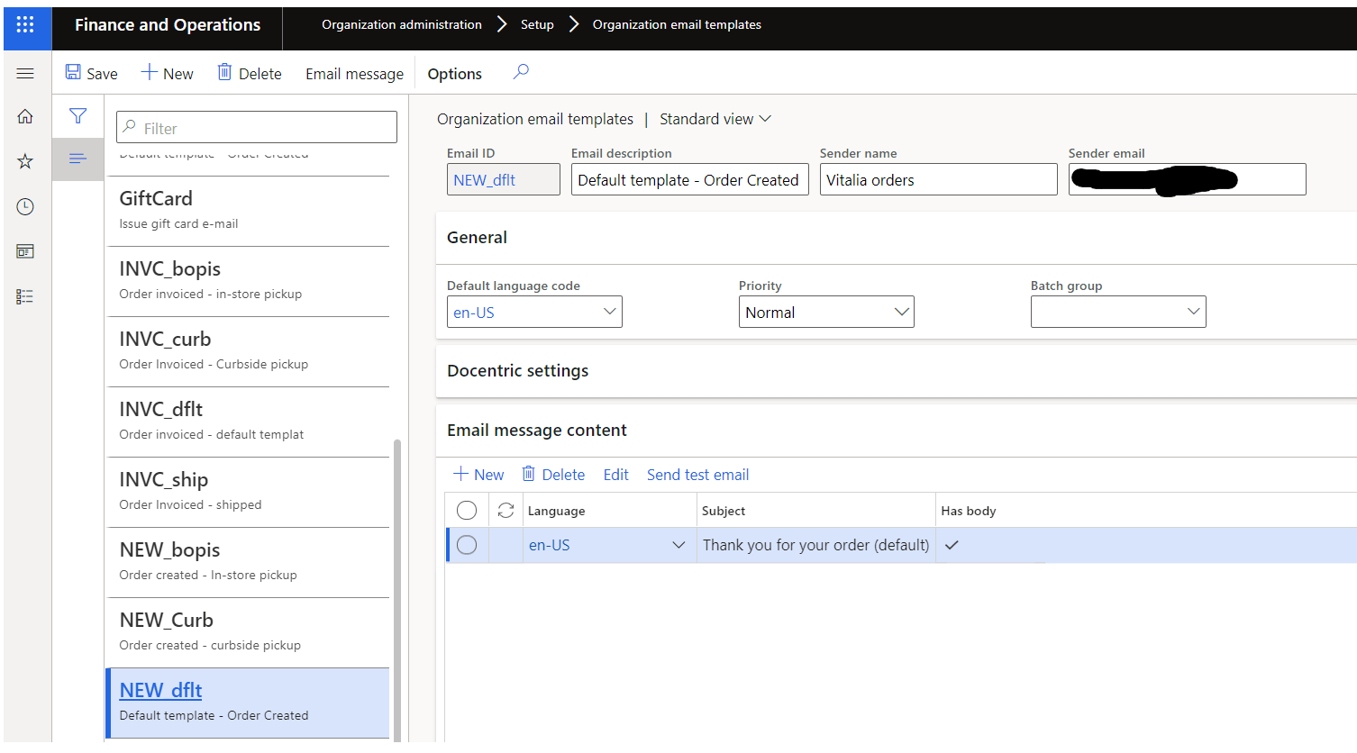1357x753 pixels.
Task: Open Default language code dropdown
Action: click(534, 312)
